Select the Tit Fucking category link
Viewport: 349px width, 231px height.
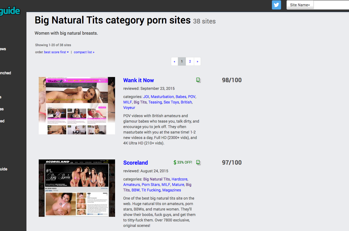pyautogui.click(x=151, y=190)
